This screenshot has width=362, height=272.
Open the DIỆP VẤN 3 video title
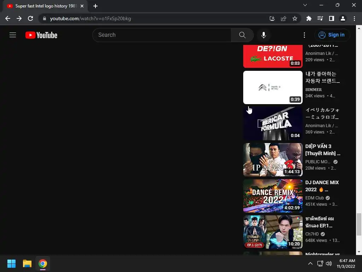click(x=323, y=150)
